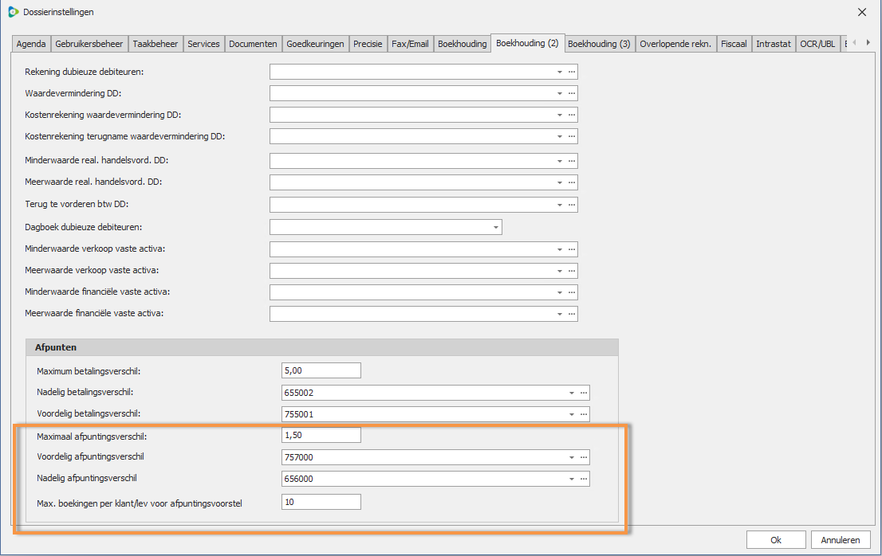Switch to the Boekhouding tab
The width and height of the screenshot is (882, 556).
pyautogui.click(x=463, y=44)
